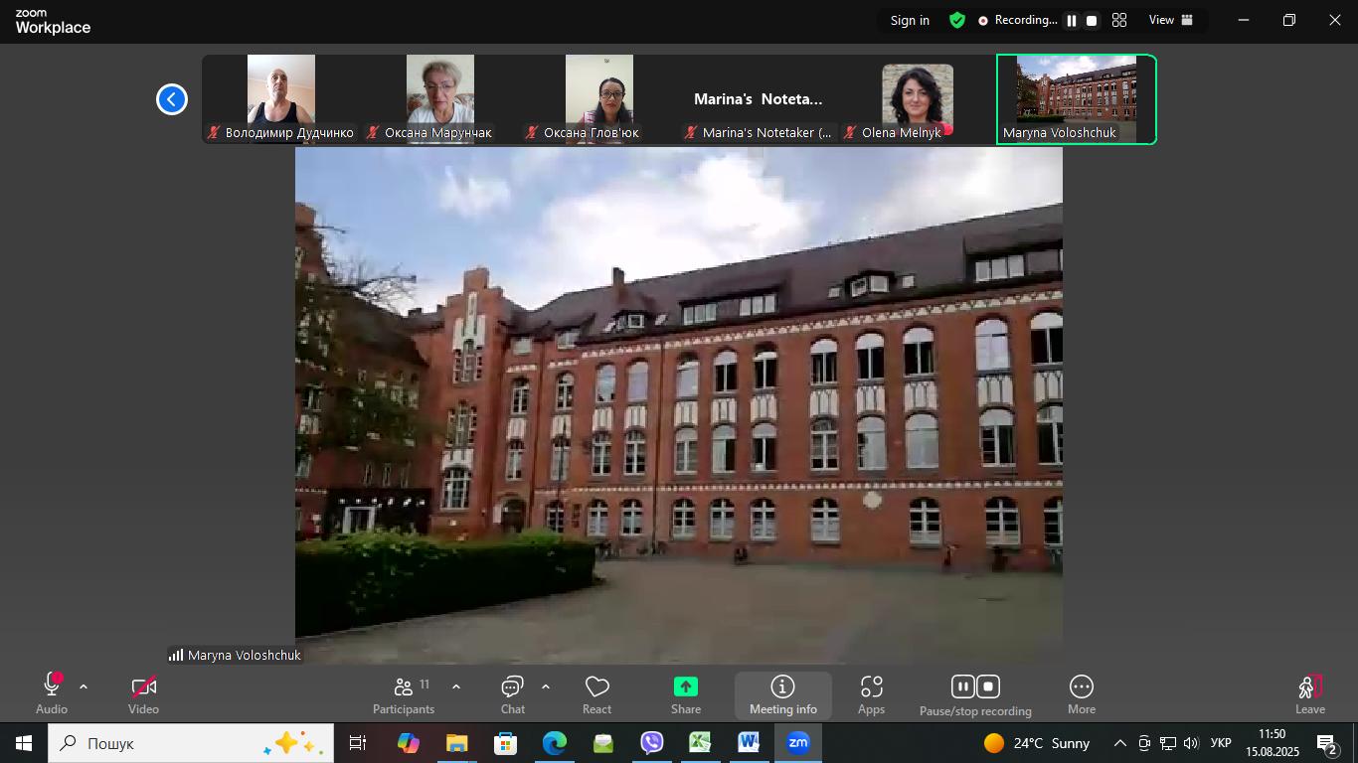Open the More options menu
The height and width of the screenshot is (763, 1358).
click(1082, 694)
